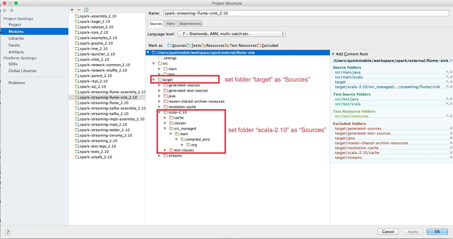Switch to the Sources tab
Image resolution: width=453 pixels, height=239 pixels.
click(156, 24)
